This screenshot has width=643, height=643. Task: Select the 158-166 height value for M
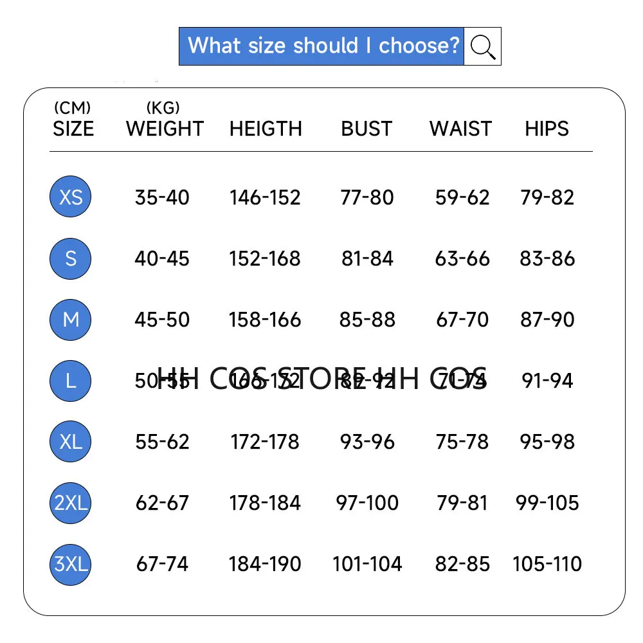tap(265, 320)
